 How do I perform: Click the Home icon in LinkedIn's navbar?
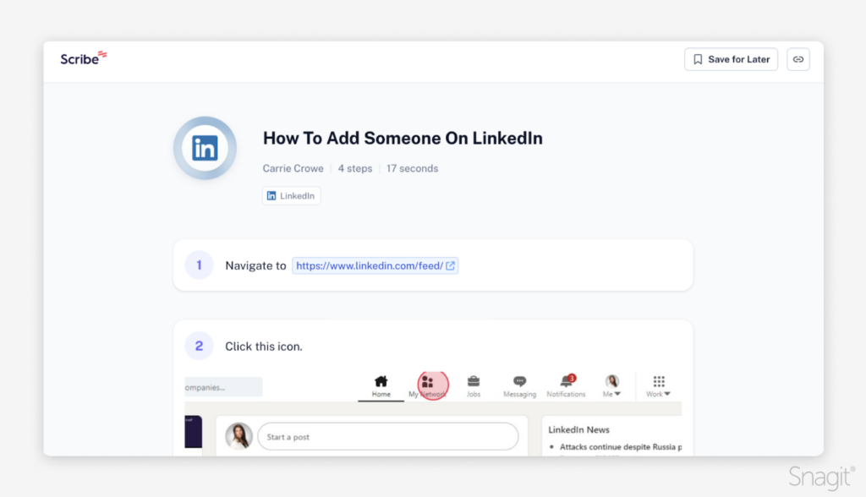pyautogui.click(x=382, y=380)
